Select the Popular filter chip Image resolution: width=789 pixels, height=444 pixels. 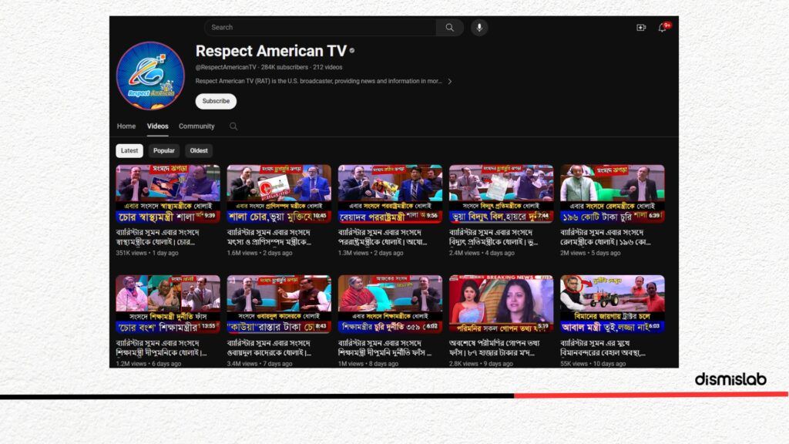click(164, 150)
